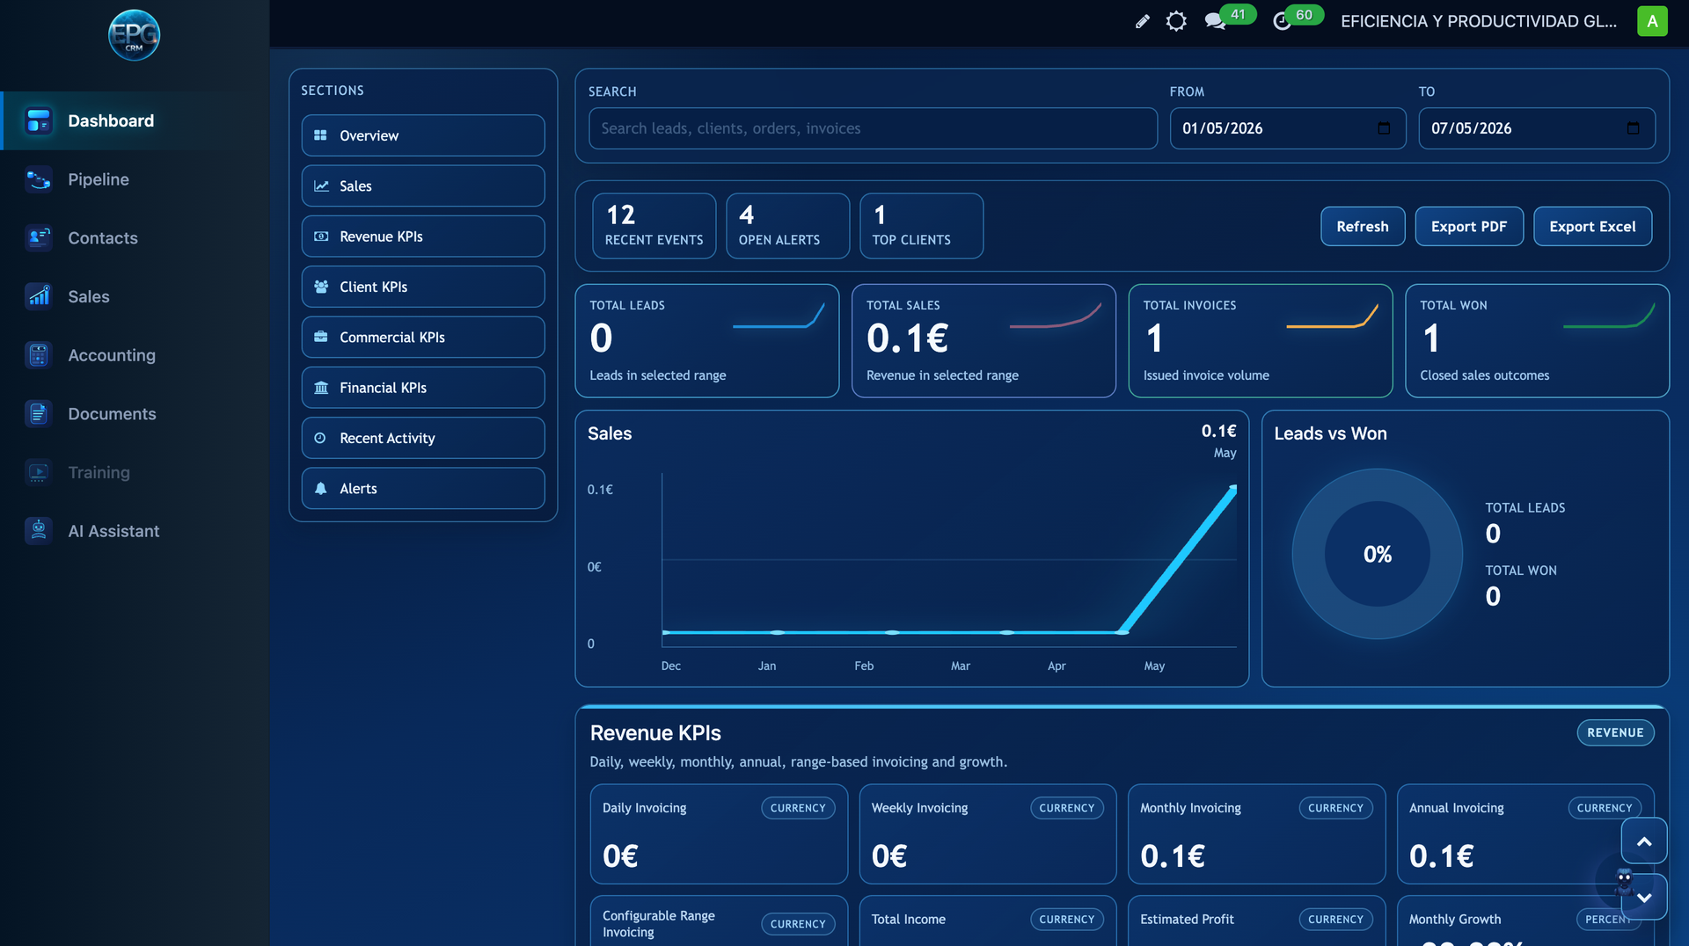The height and width of the screenshot is (946, 1689).
Task: Open the From date calendar picker icon
Action: click(x=1384, y=128)
